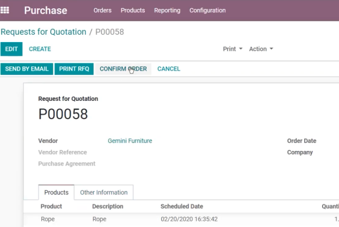This screenshot has width=339, height=227.
Task: Click the EDIT button
Action: coord(11,49)
